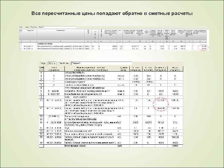
Task: Click row 8 'Краны башенные' name cell
Action: tap(83, 94)
